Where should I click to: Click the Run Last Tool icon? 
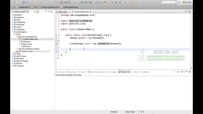90,2
